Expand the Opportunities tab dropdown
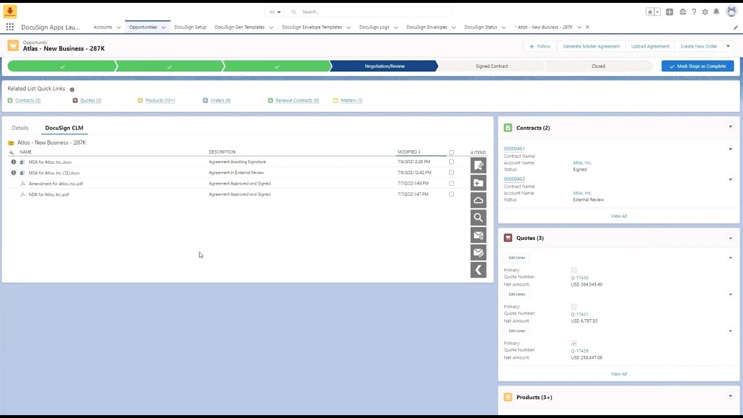The height and width of the screenshot is (418, 743). tap(164, 27)
